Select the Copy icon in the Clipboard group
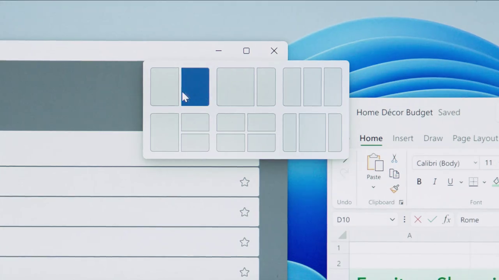This screenshot has height=280, width=499. [x=394, y=174]
